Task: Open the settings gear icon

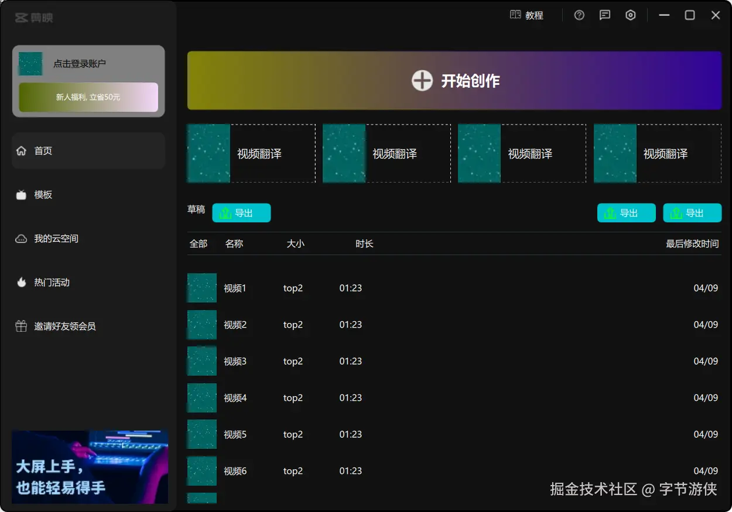Action: click(x=631, y=15)
